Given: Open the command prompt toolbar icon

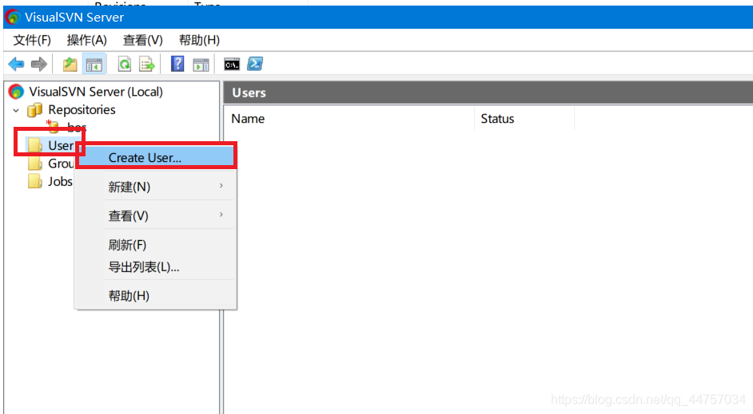Looking at the screenshot, I should (232, 64).
